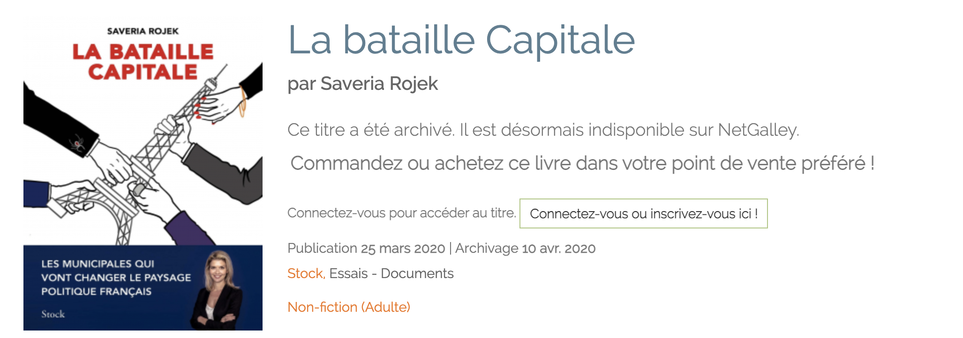
Task: Select the par Saveria Rojek byline
Action: 362,84
